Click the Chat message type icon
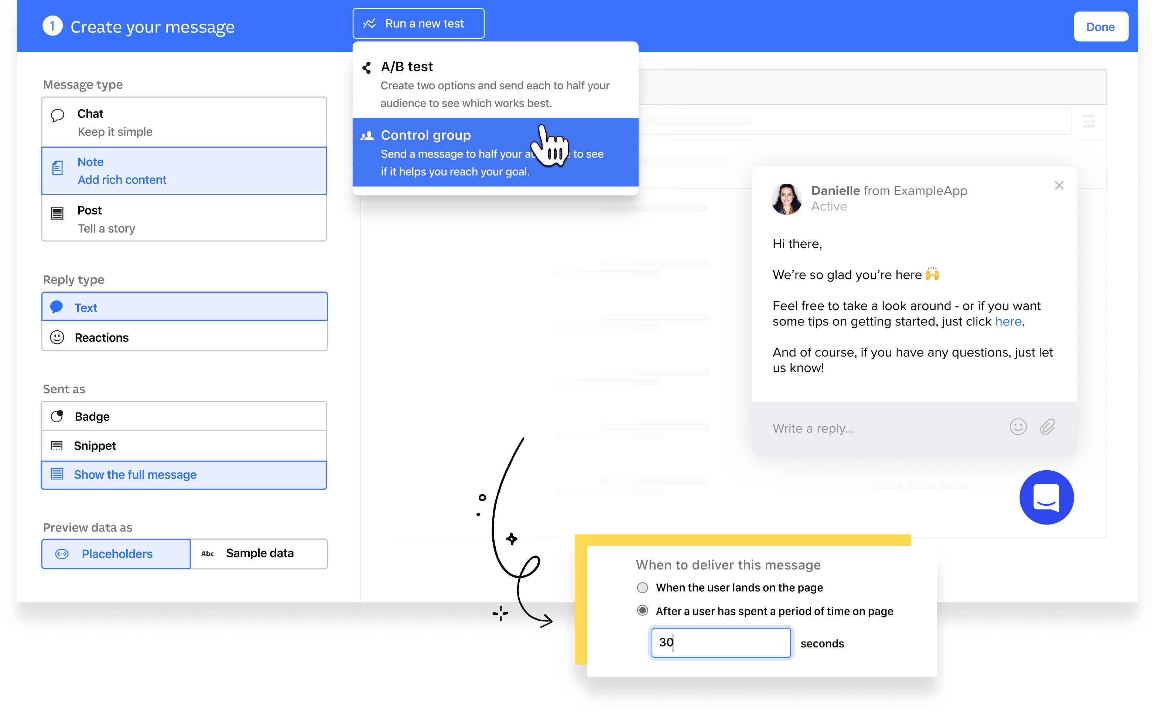 58,114
